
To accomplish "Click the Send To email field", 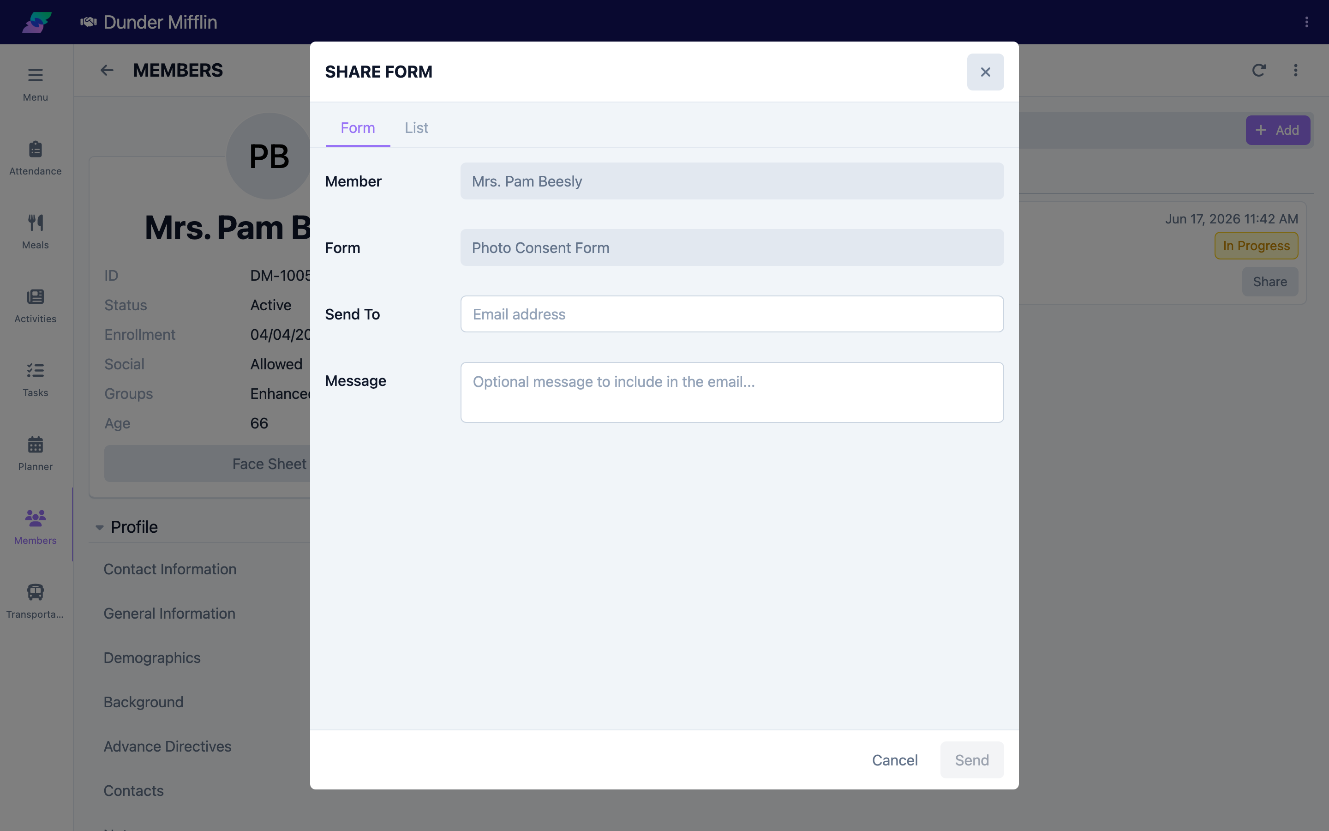I will (731, 314).
